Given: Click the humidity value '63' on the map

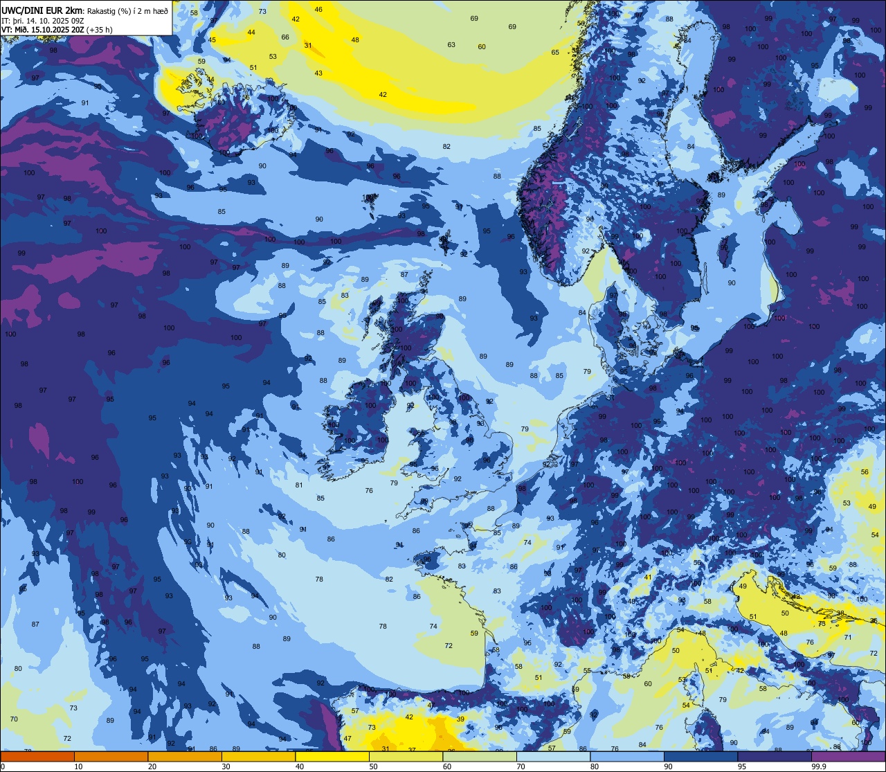Looking at the screenshot, I should point(451,45).
